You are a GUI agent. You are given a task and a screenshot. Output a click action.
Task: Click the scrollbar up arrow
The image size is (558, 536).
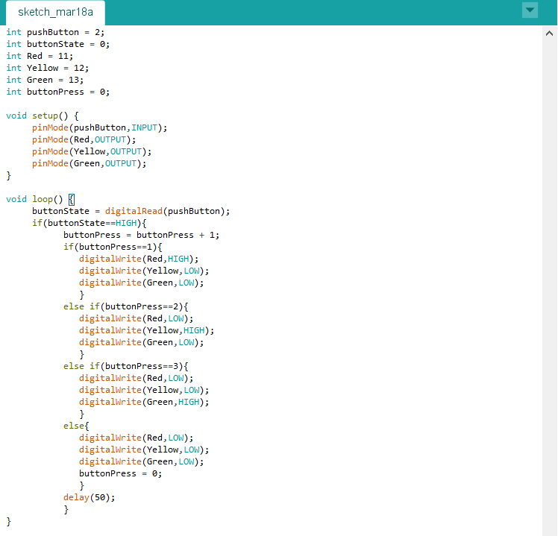click(x=549, y=34)
